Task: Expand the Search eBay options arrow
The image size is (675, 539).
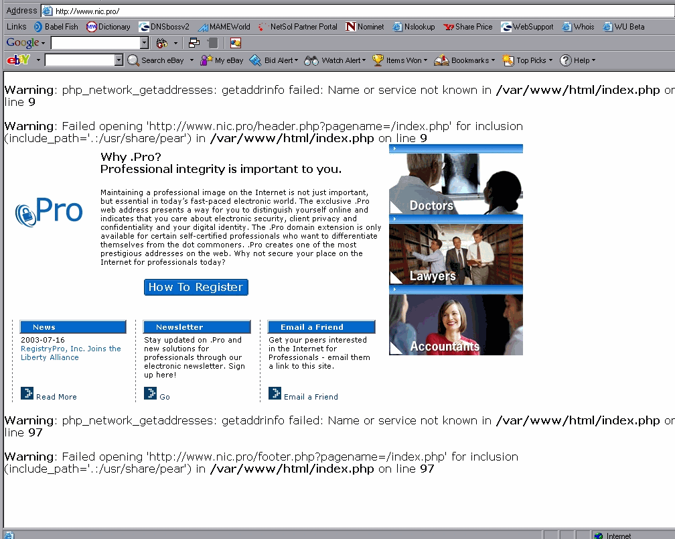Action: pos(192,60)
